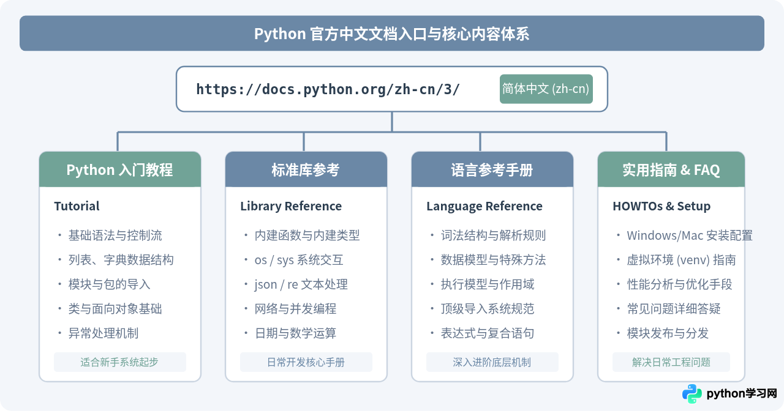This screenshot has height=411, width=784.
Task: Select the 简体中文 (zh-cn) badge
Action: [546, 89]
